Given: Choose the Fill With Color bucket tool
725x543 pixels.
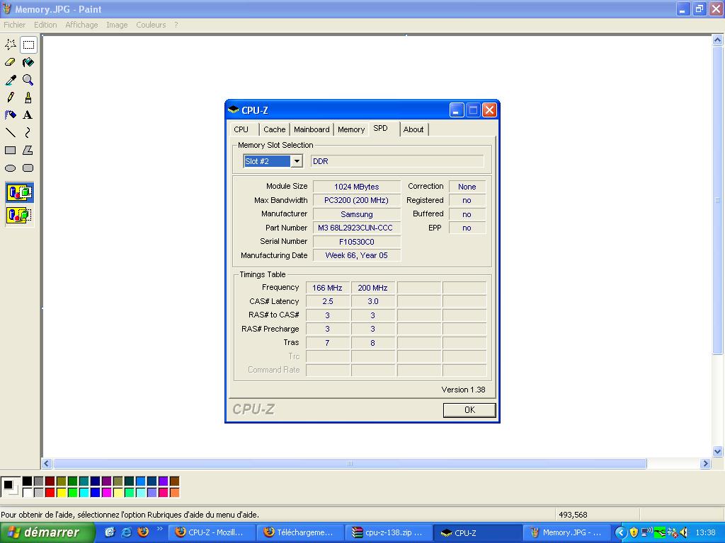Looking at the screenshot, I should [x=28, y=62].
